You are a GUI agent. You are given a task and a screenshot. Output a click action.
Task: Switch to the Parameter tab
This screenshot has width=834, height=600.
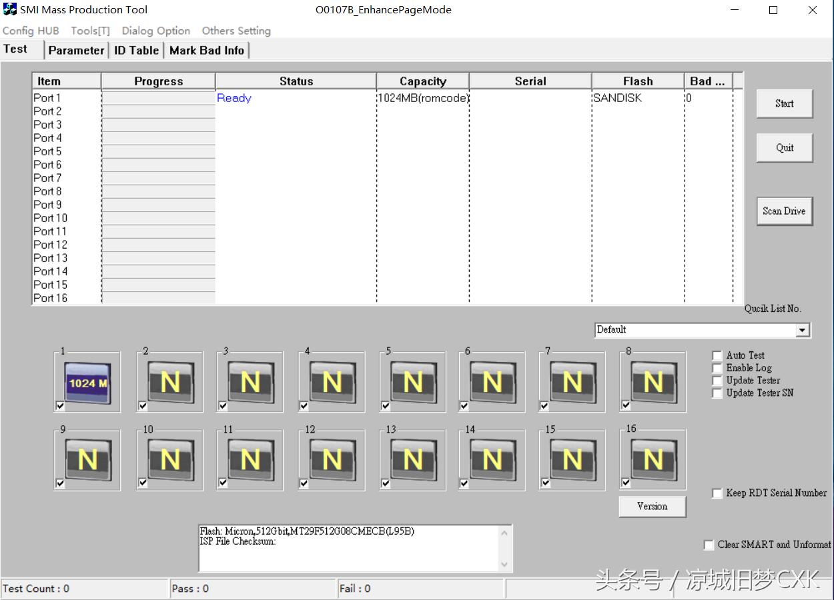[76, 50]
